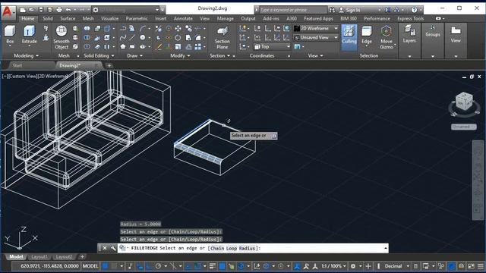Switch to the Mesh ribbon tab
The width and height of the screenshot is (486, 273).
tap(88, 18)
